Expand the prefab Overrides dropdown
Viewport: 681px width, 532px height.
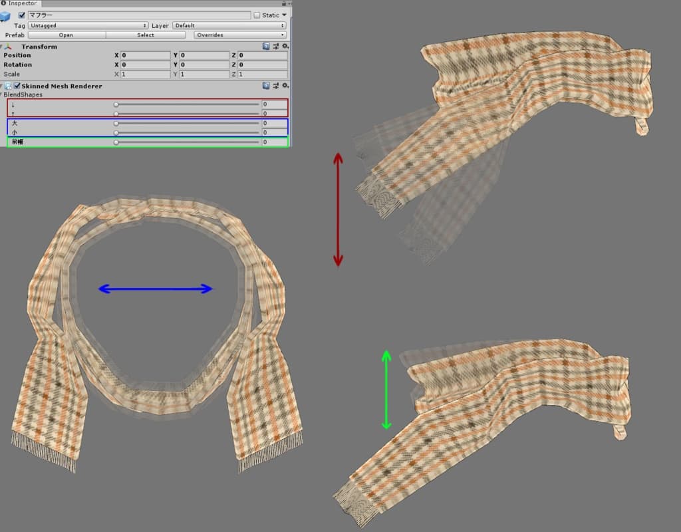[240, 35]
